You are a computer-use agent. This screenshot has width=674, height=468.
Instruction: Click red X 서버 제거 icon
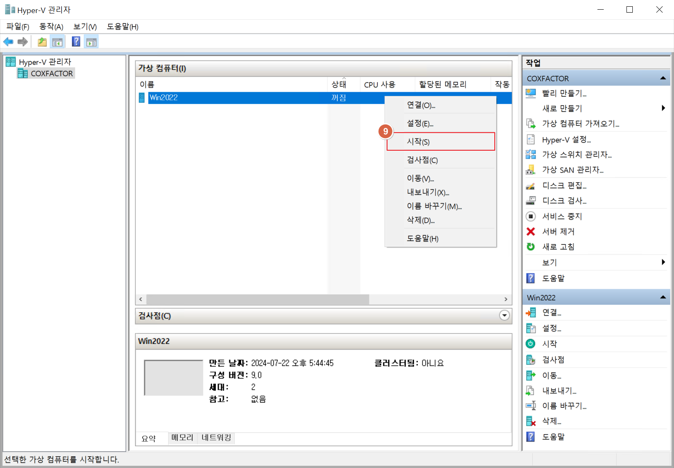pos(531,231)
